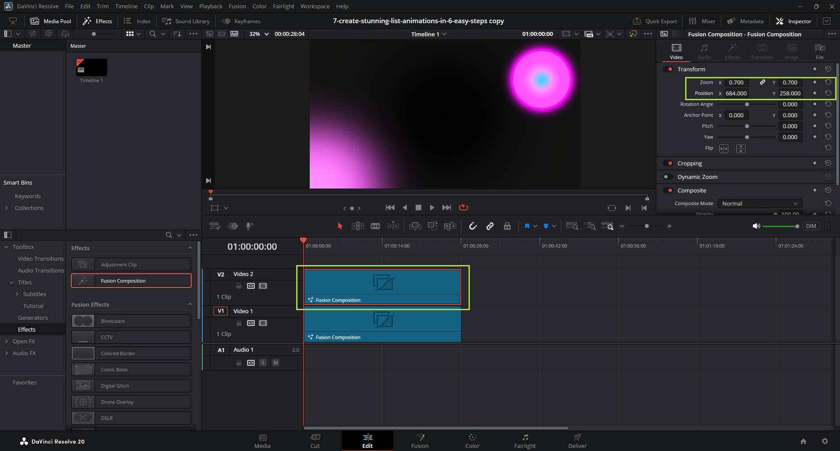This screenshot has height=451, width=840.
Task: Click the Flag marker icon
Action: (527, 226)
